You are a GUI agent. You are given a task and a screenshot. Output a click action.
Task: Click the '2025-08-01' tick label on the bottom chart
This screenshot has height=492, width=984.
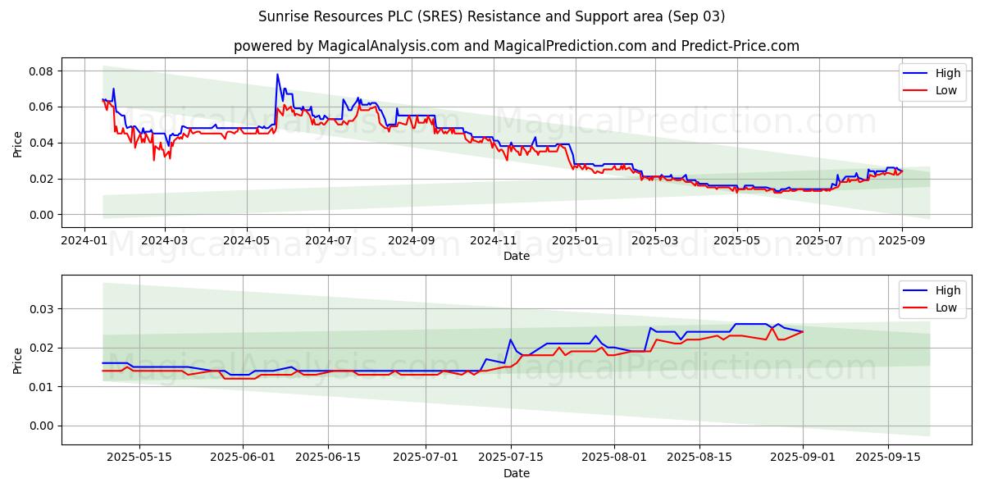click(614, 458)
